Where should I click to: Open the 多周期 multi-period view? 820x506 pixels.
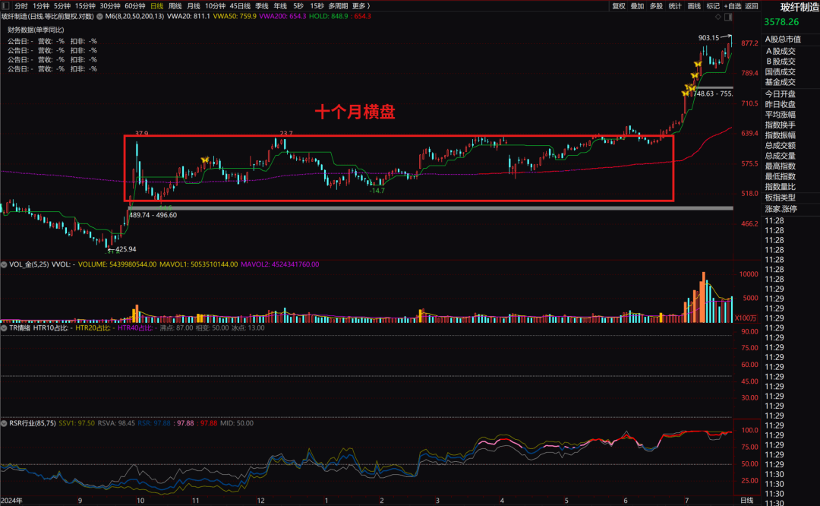[338, 6]
